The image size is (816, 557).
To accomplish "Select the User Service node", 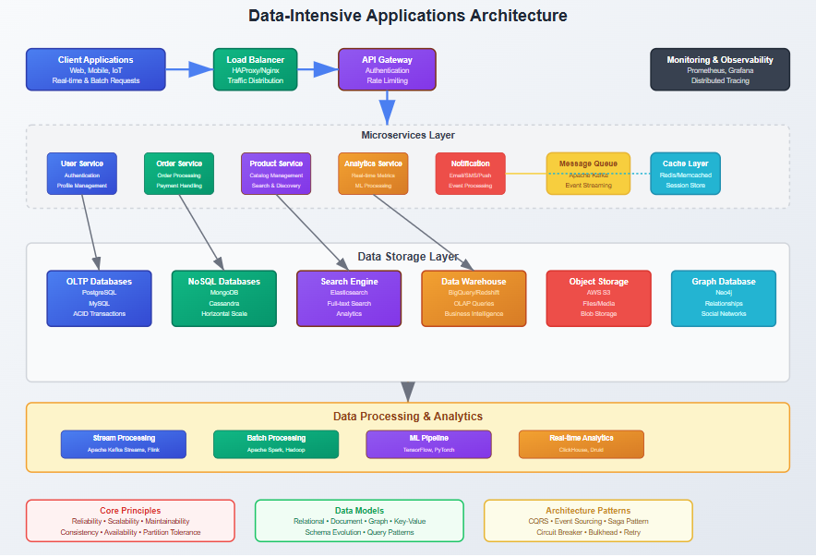I will tap(82, 174).
